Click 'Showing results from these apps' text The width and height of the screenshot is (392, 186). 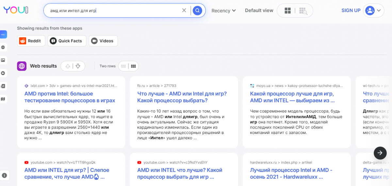coord(50,28)
